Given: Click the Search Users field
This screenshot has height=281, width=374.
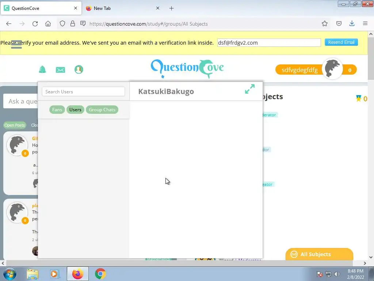Looking at the screenshot, I should point(84,92).
